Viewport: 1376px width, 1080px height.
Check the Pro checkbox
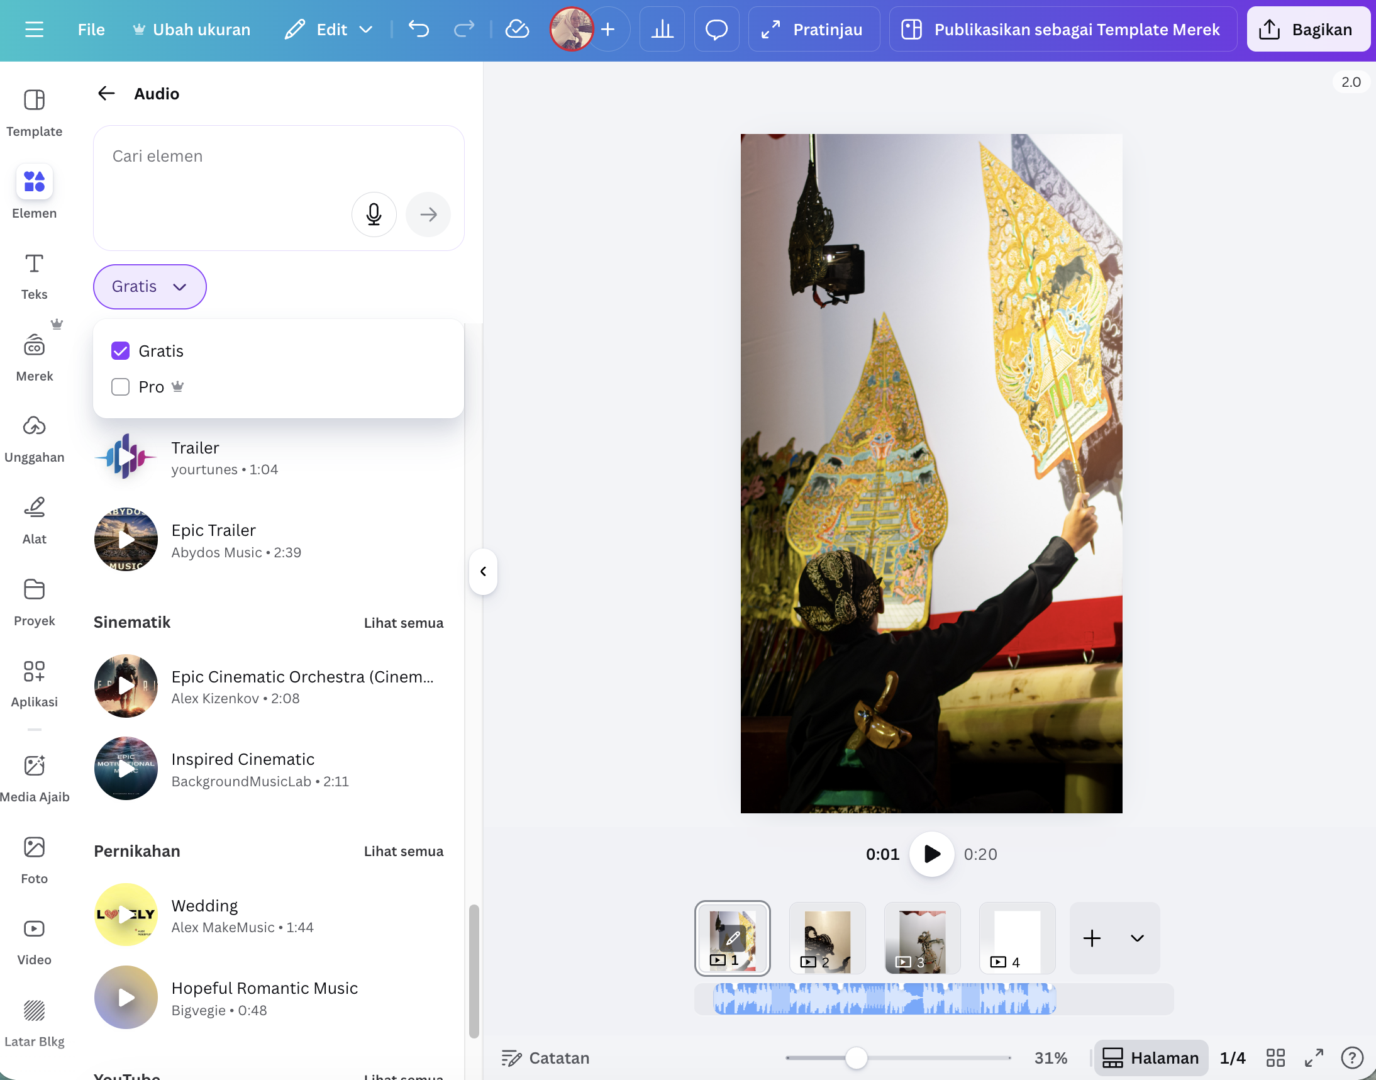(x=120, y=387)
